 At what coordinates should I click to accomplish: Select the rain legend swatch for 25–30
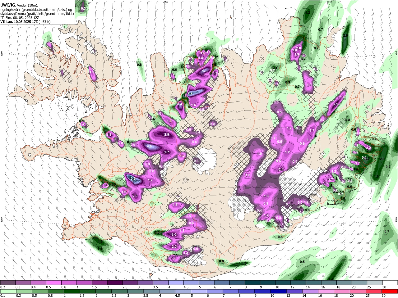tap(374, 291)
